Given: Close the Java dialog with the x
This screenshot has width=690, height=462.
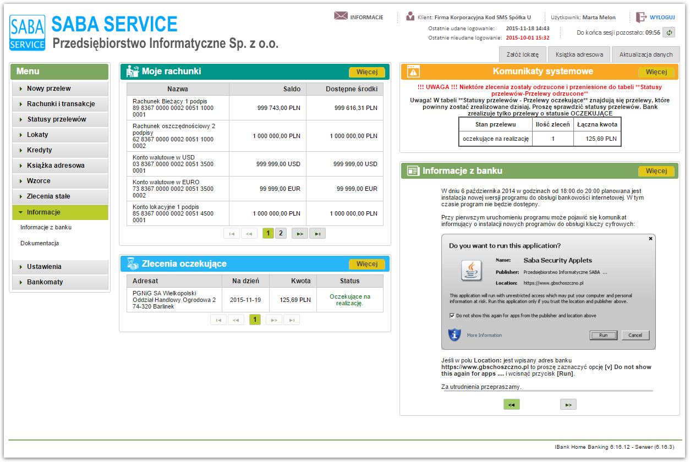Looking at the screenshot, I should (650, 239).
